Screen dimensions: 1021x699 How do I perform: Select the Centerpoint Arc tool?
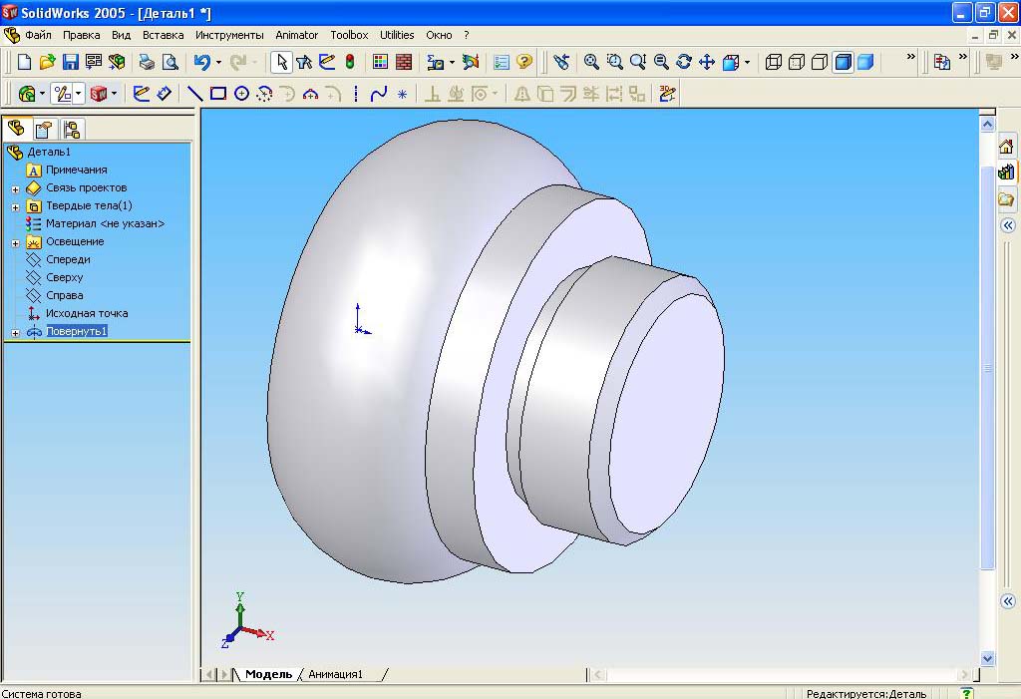[264, 94]
